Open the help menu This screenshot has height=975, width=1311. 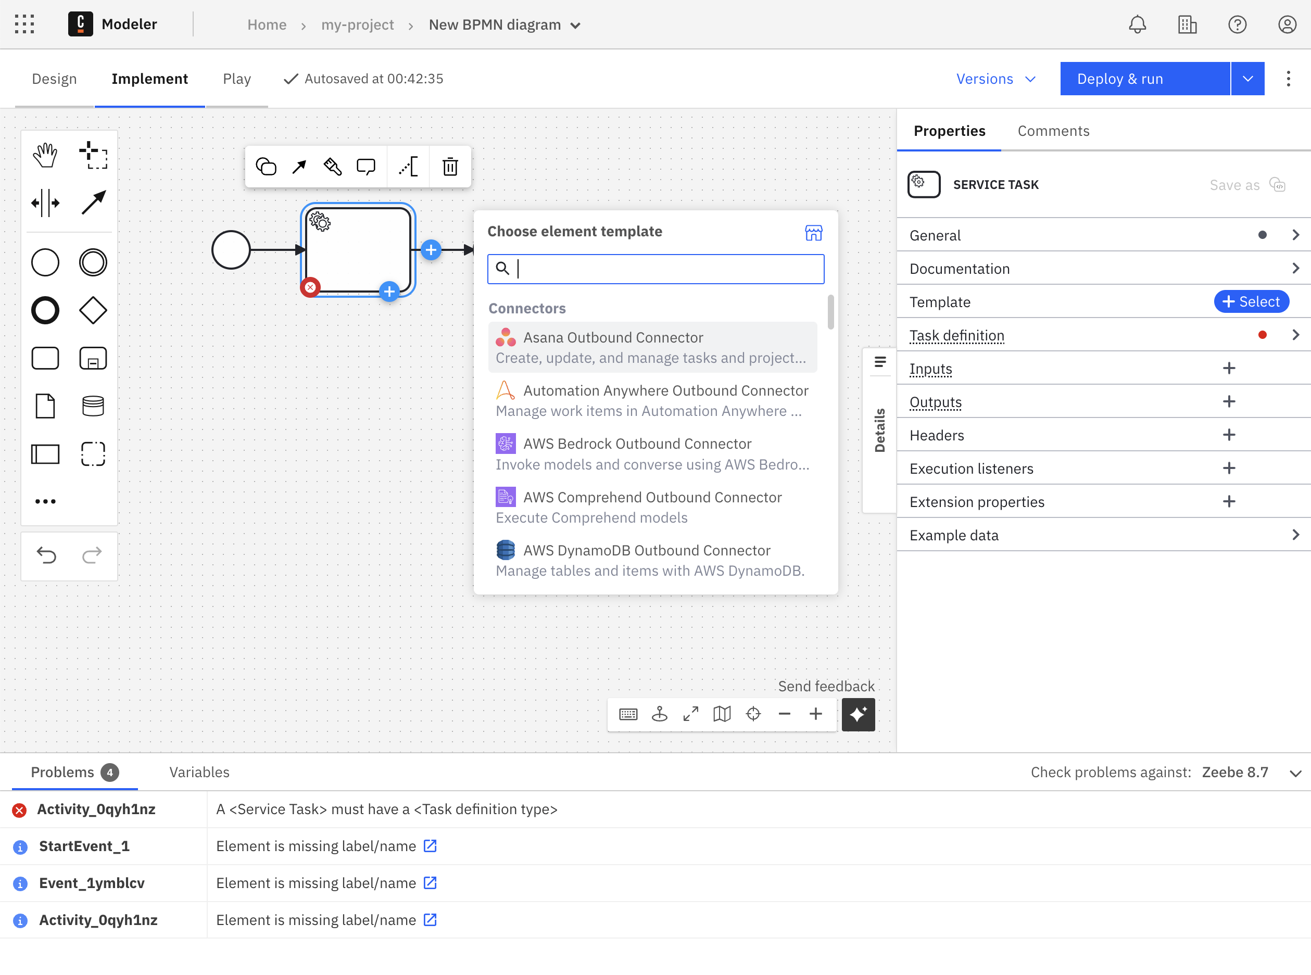tap(1237, 24)
